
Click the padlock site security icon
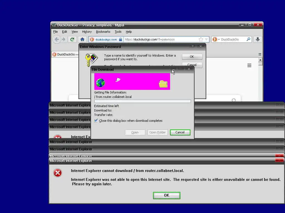121,39
